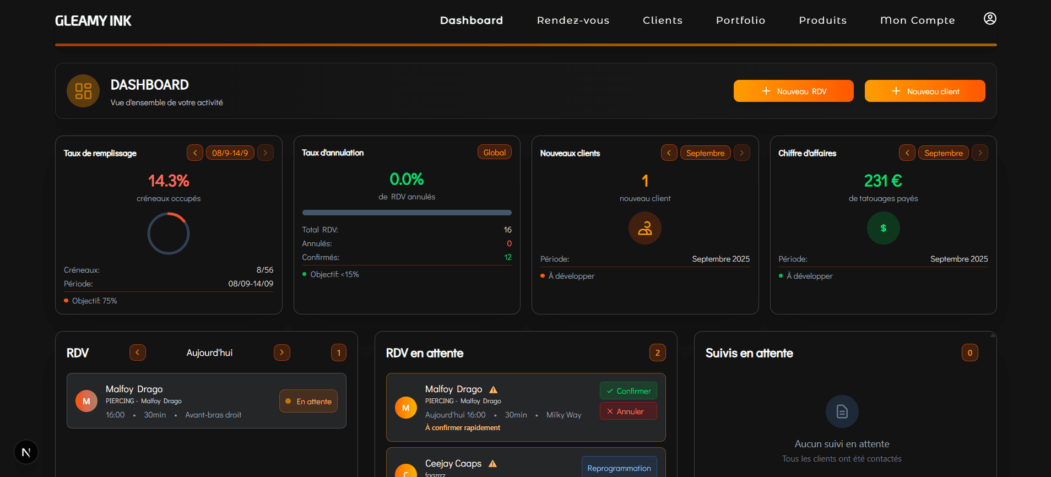Go to previous week in Taux de remplissage
Screen dimensions: 1051x477
click(x=195, y=153)
